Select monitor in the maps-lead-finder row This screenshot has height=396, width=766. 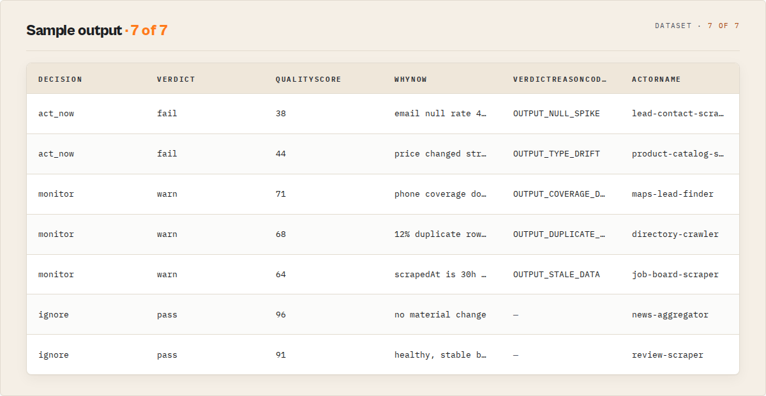(x=56, y=194)
